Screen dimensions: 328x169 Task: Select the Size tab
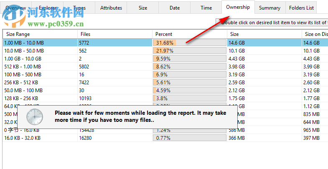point(143,8)
